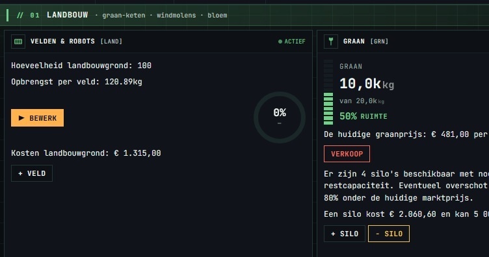Click the [LAND] code label
The image size is (489, 257).
tap(111, 42)
